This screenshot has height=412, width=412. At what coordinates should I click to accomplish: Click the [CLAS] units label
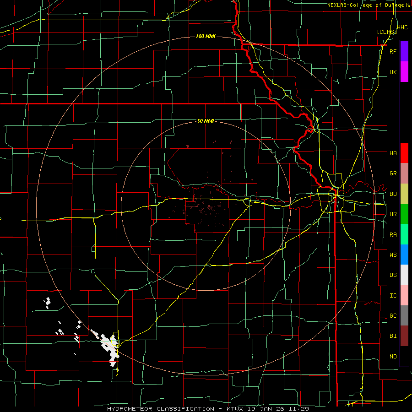387,32
